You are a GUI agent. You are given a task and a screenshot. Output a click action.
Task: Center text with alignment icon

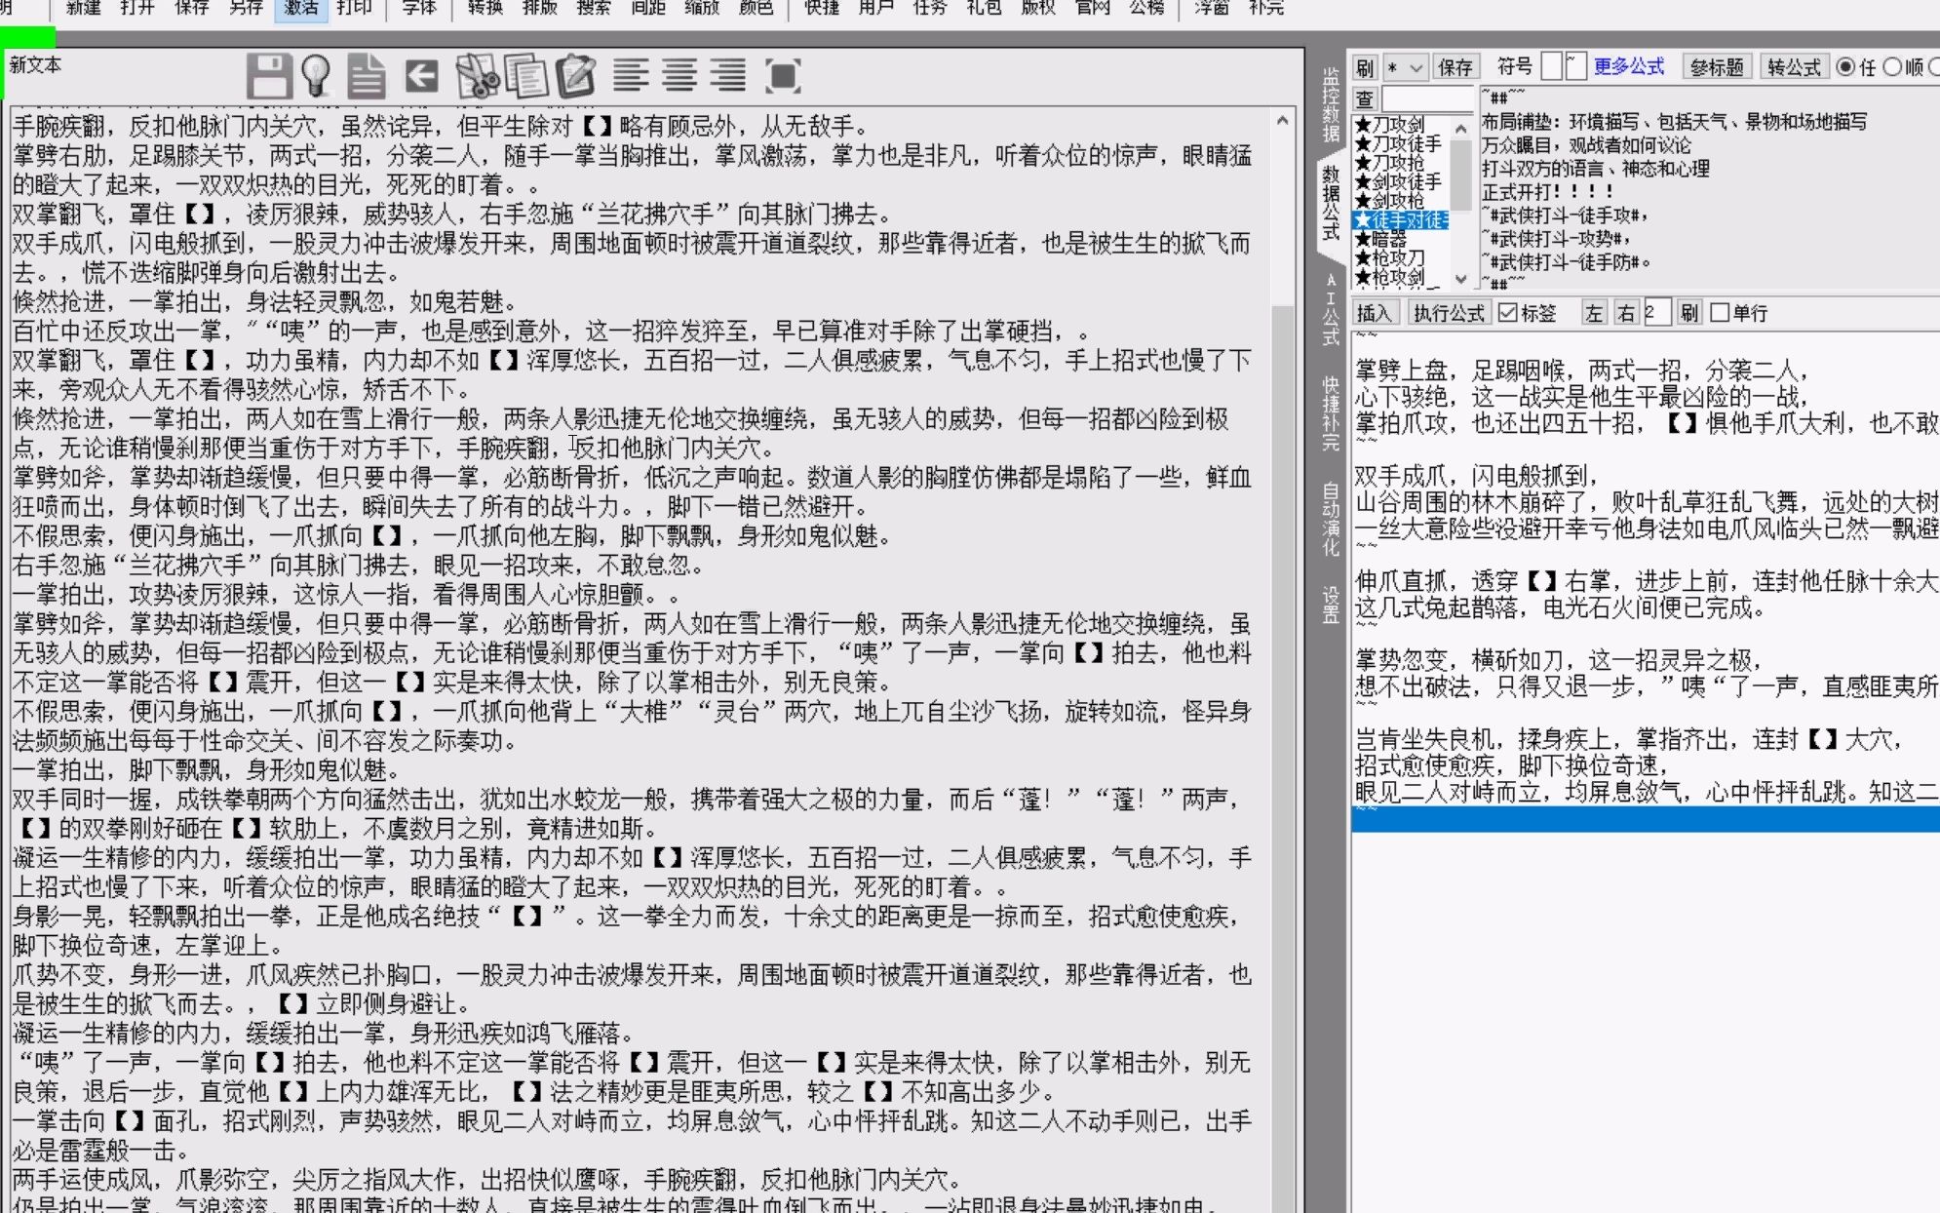coord(679,75)
